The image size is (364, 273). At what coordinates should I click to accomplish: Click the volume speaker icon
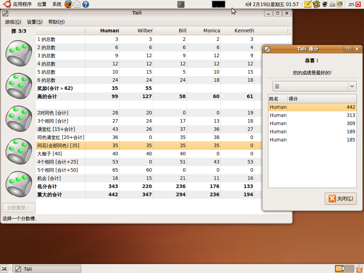(248, 4)
